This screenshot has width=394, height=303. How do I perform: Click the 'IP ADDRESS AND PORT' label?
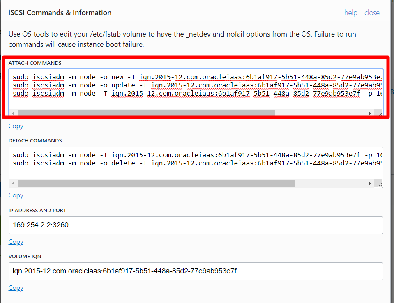(x=37, y=210)
